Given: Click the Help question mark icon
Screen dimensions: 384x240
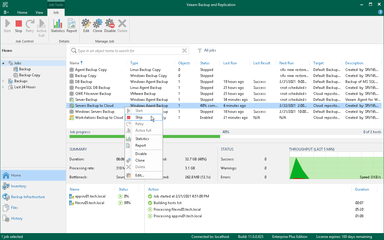Looking at the screenshot, I should pyautogui.click(x=380, y=12).
